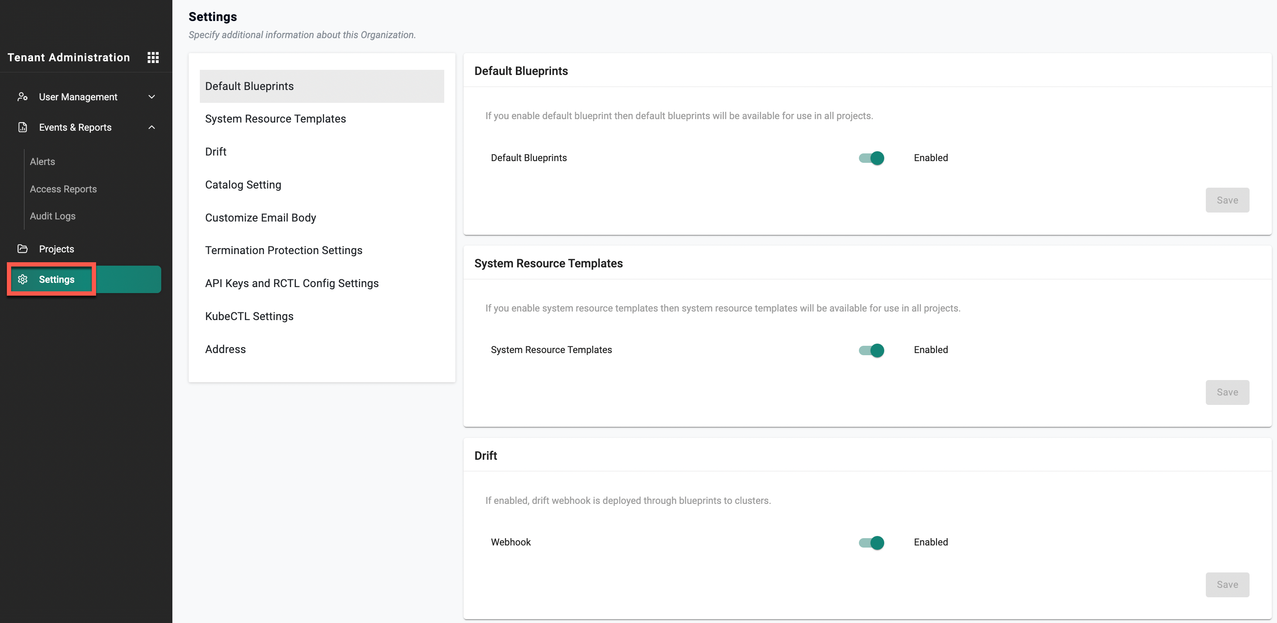The height and width of the screenshot is (623, 1277).
Task: Select the Catalog Setting tab
Action: pyautogui.click(x=243, y=185)
